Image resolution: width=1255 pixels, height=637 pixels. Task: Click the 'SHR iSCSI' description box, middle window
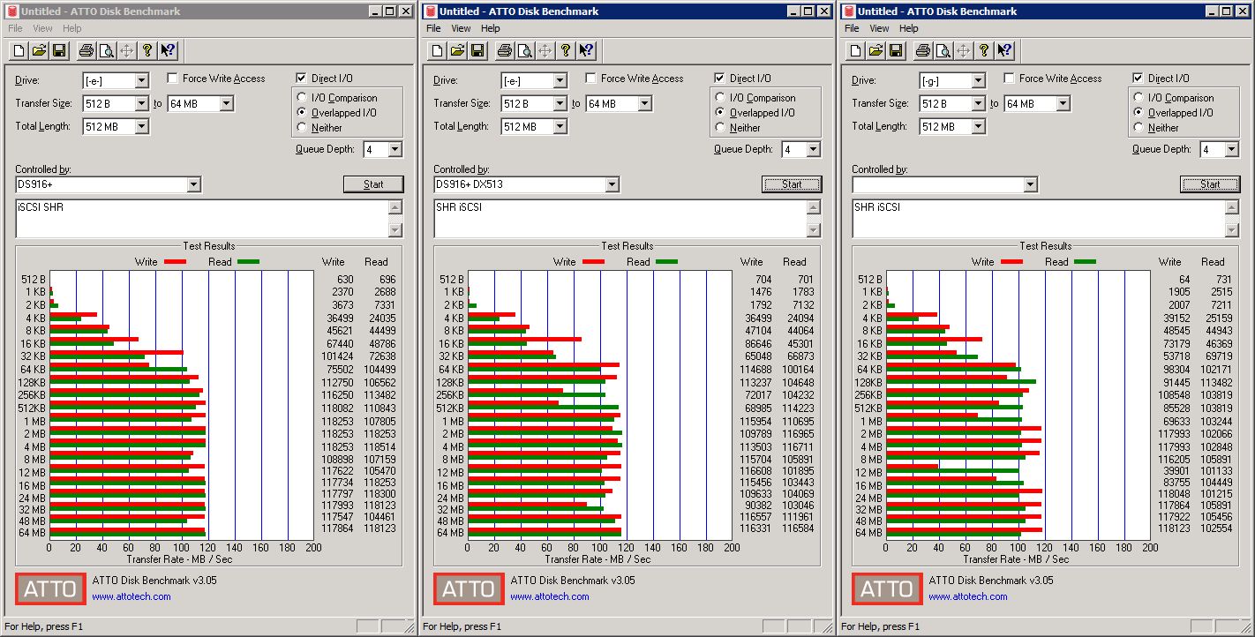[620, 219]
